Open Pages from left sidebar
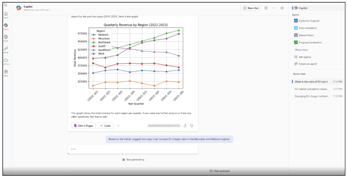This screenshot has height=177, width=348. coord(6,38)
